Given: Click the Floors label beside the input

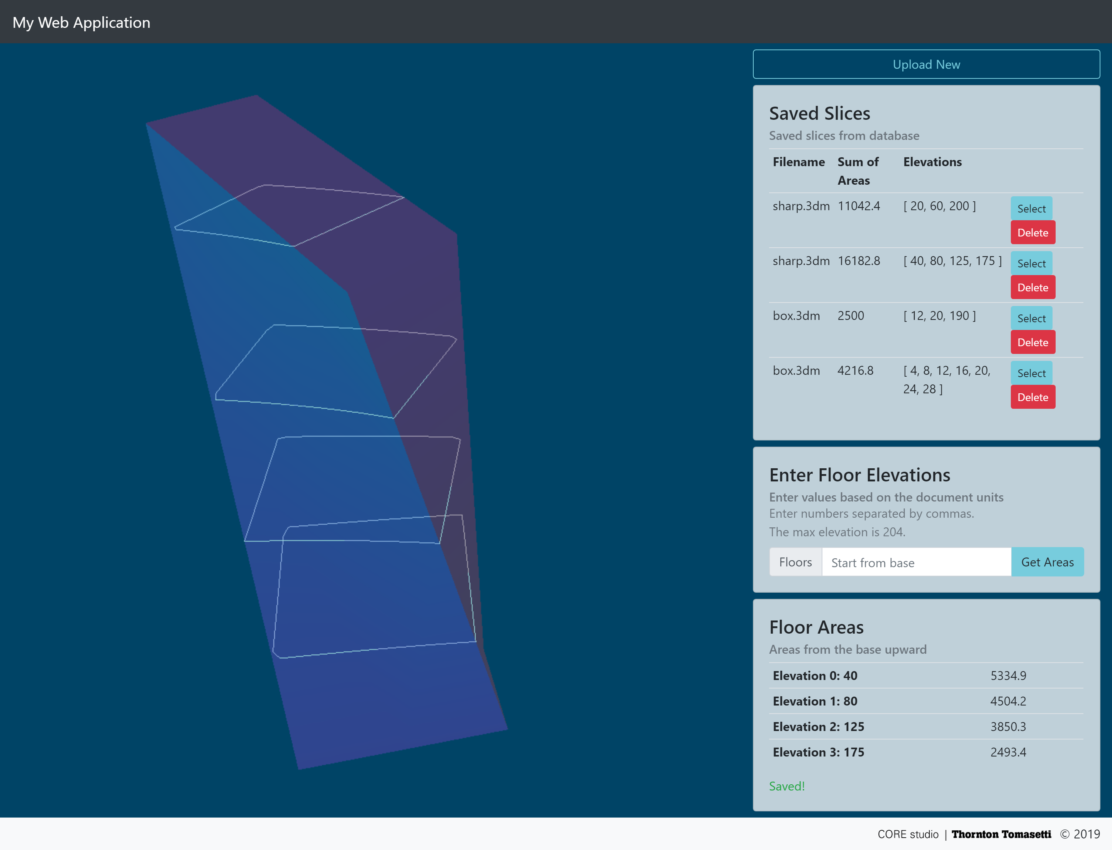Looking at the screenshot, I should (x=795, y=562).
